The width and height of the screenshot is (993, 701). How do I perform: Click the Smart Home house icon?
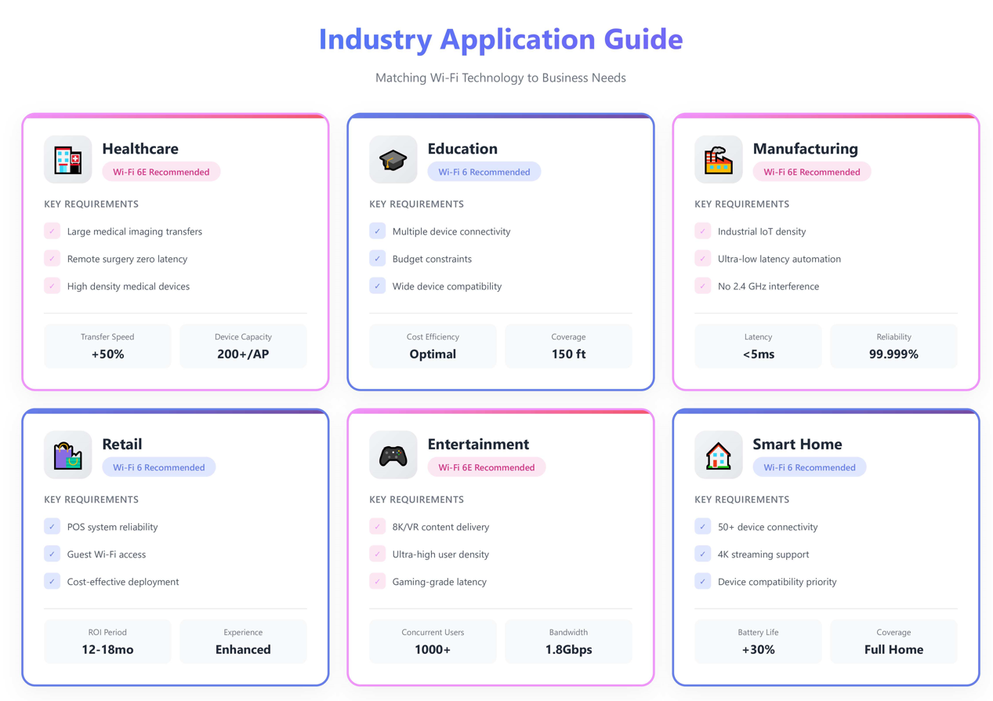pos(718,455)
